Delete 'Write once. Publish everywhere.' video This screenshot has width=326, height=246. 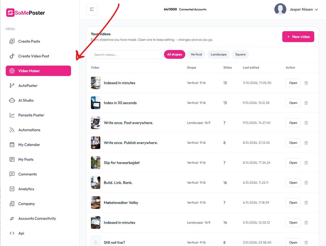306,143
